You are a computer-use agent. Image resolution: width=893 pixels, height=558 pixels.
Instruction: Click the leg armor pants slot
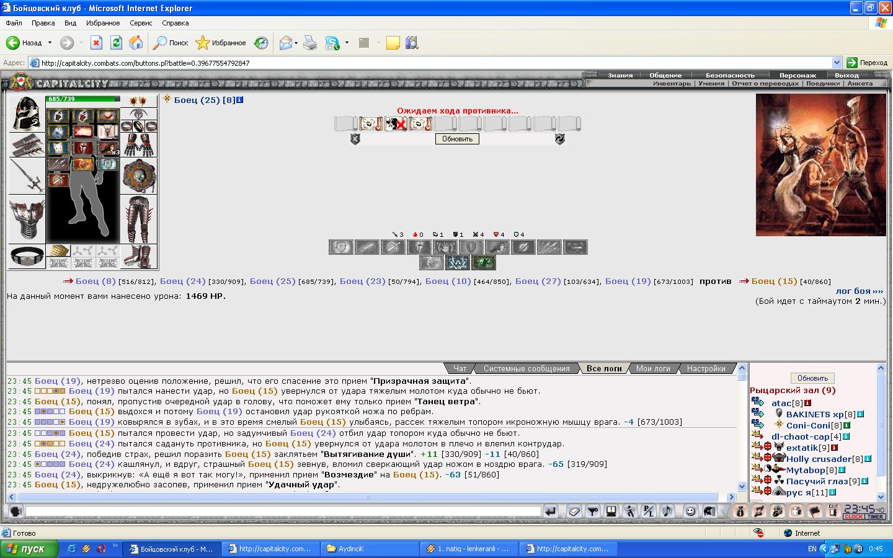[x=139, y=219]
